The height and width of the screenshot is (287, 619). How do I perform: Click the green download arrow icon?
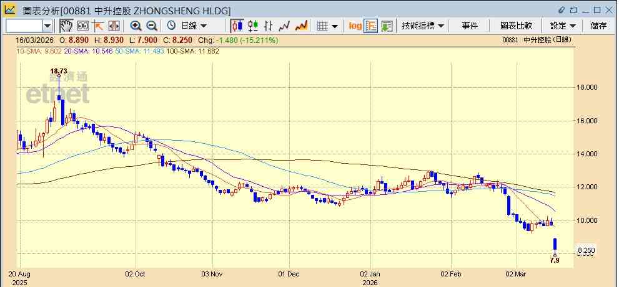click(x=387, y=26)
